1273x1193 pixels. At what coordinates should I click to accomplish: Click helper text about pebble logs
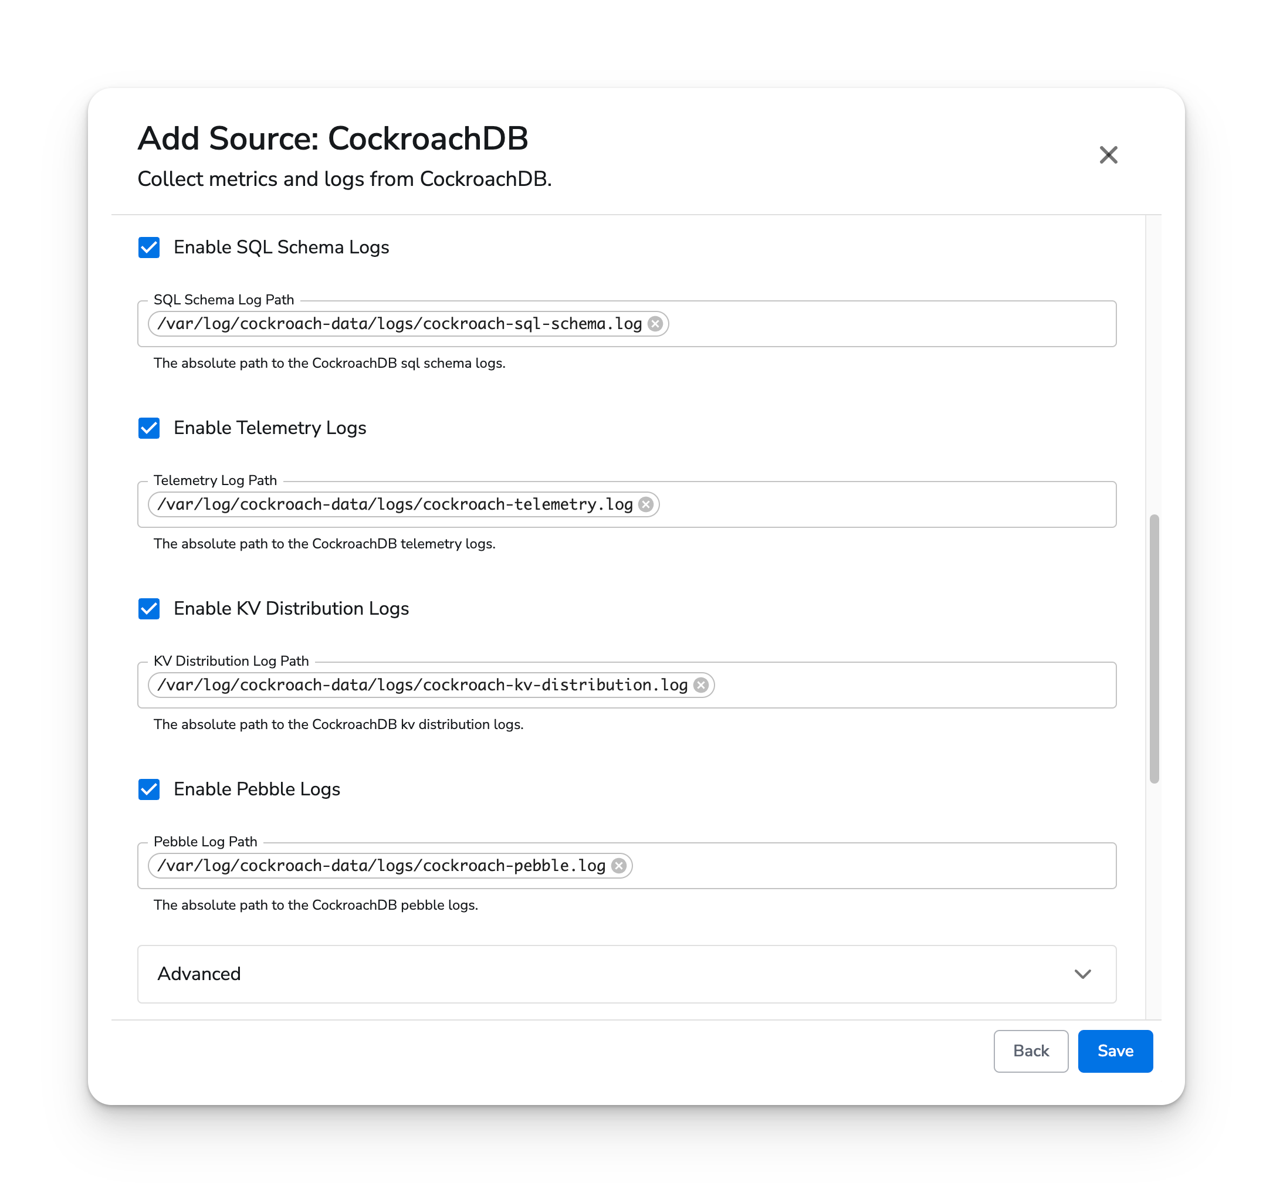coord(316,905)
